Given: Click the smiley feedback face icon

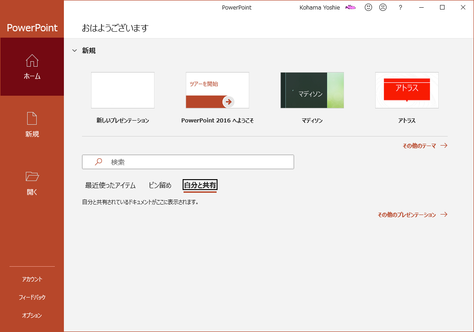Looking at the screenshot, I should (368, 7).
